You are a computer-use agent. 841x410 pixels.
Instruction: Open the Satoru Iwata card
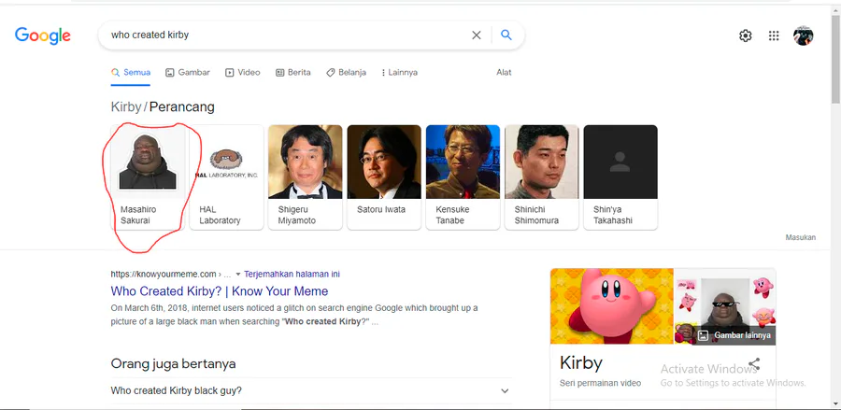pyautogui.click(x=384, y=177)
